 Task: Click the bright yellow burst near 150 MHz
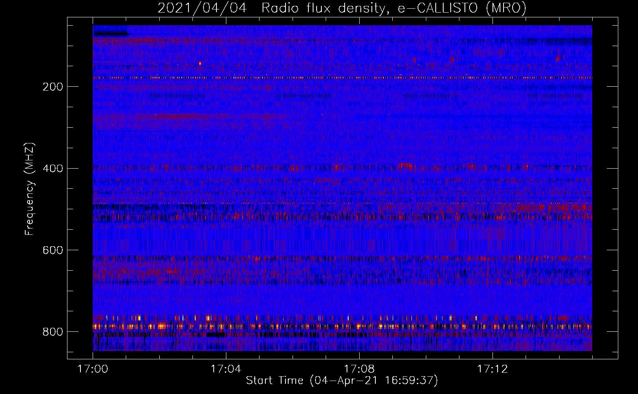click(200, 63)
